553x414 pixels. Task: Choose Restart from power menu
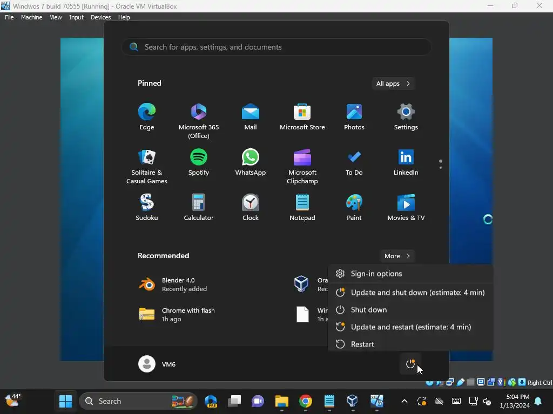pos(410,344)
